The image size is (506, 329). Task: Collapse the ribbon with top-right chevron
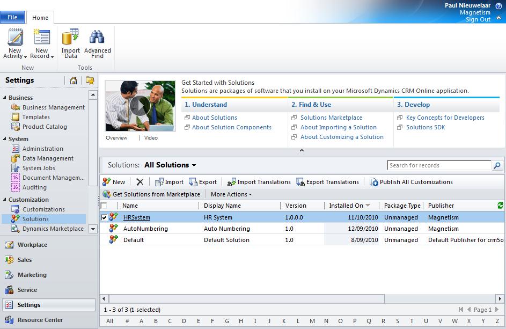point(498,18)
